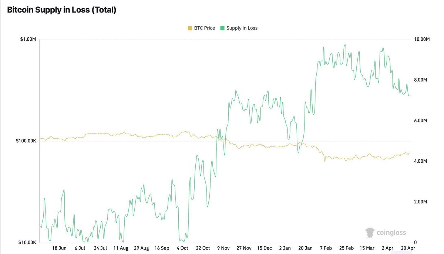The height and width of the screenshot is (254, 444).
Task: Click the $100.00K price axis label
Action: [x=26, y=141]
